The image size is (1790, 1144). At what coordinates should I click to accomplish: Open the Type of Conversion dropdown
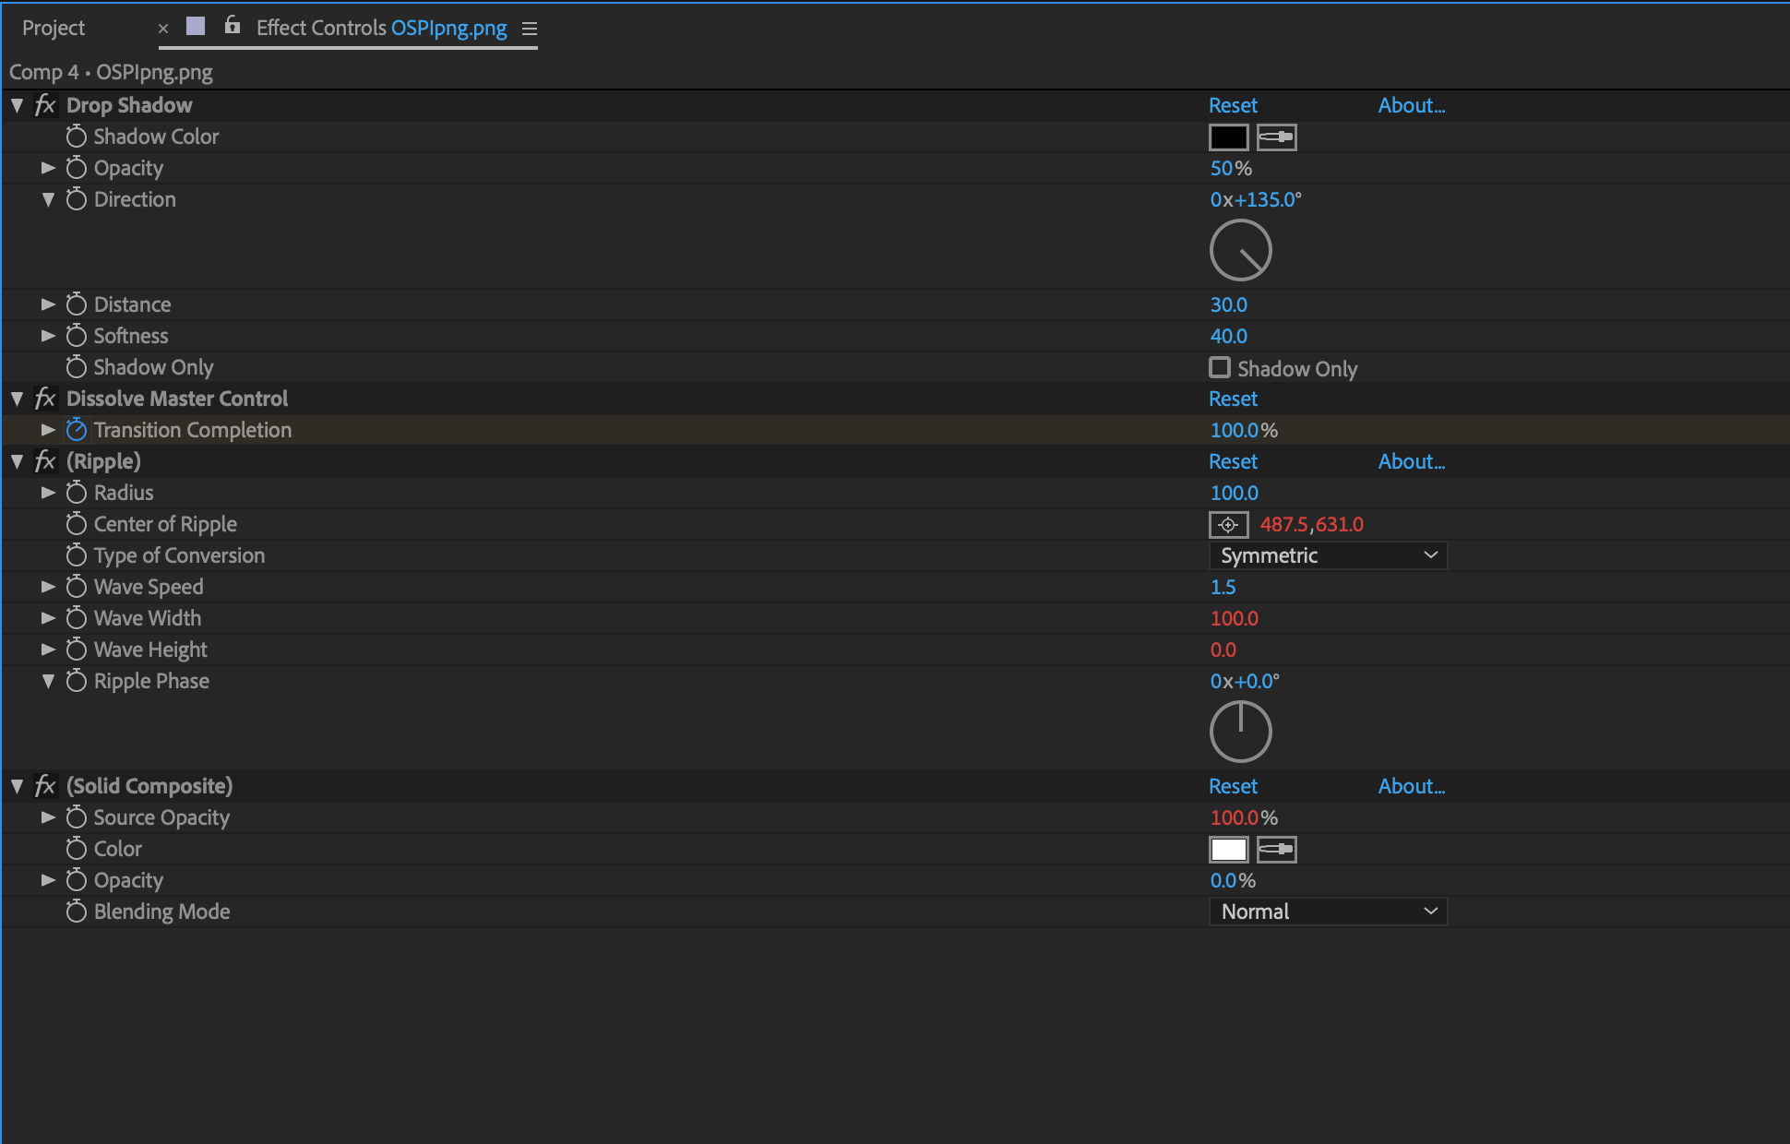[x=1328, y=555]
